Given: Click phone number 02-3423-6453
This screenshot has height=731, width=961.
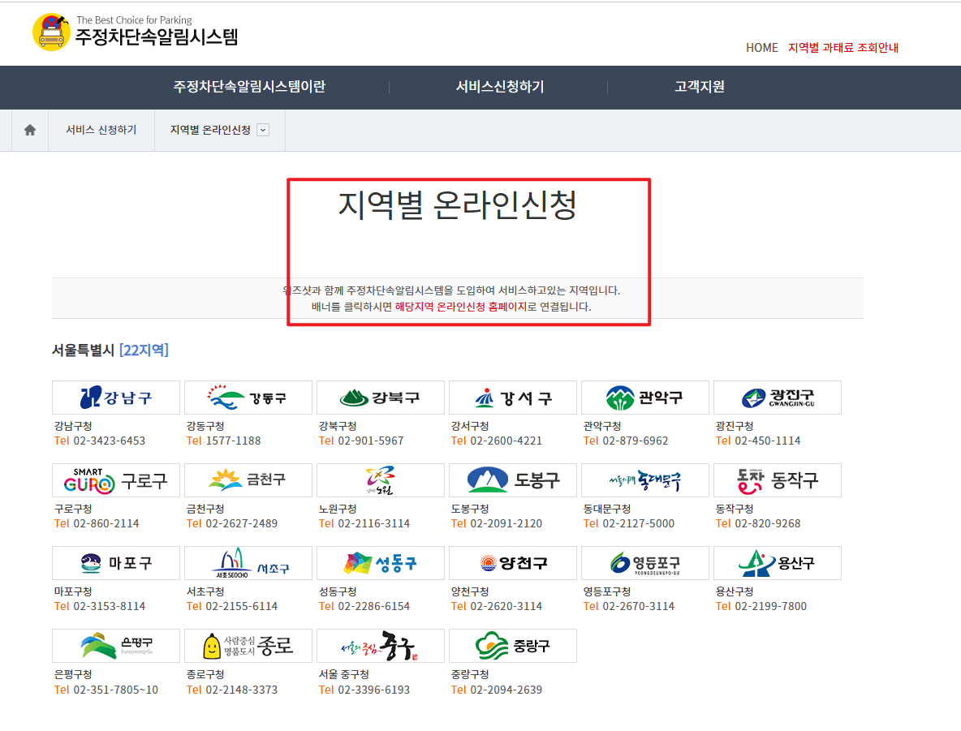Looking at the screenshot, I should coord(109,441).
